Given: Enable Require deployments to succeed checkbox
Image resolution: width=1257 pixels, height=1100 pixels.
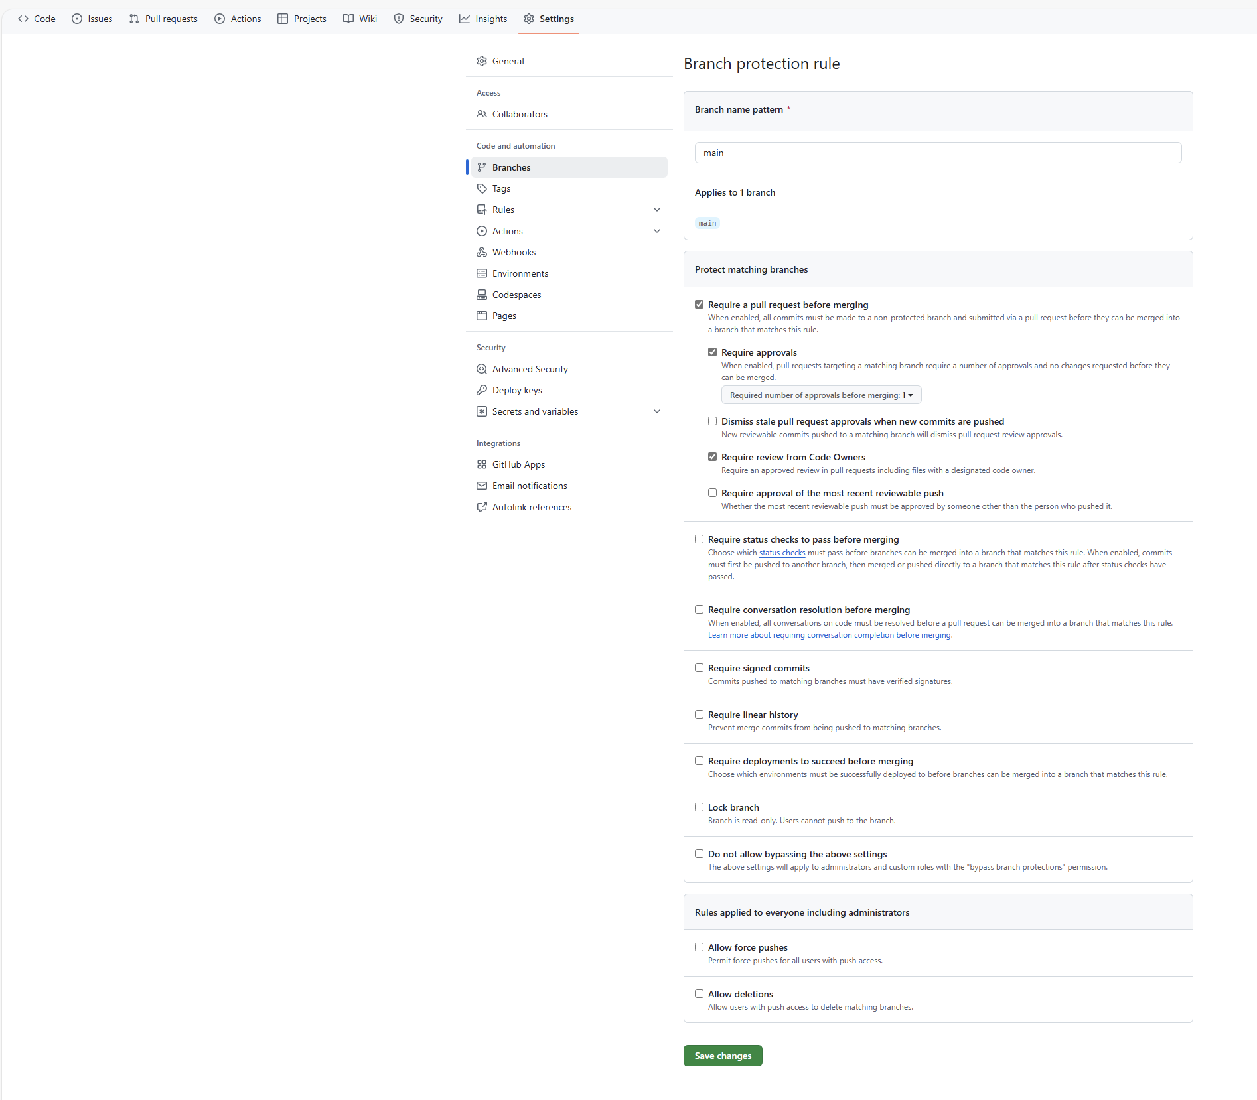Looking at the screenshot, I should [699, 761].
